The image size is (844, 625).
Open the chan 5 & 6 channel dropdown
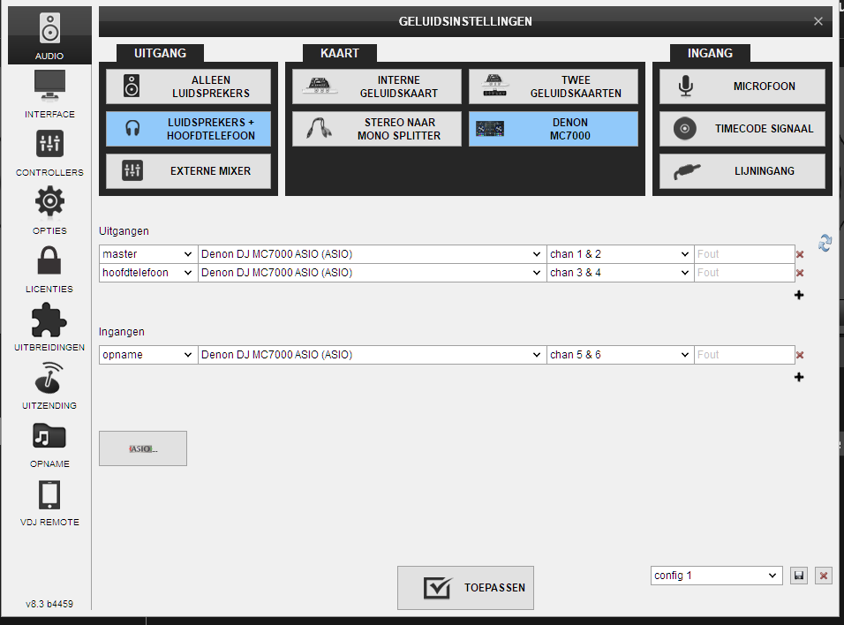(620, 355)
